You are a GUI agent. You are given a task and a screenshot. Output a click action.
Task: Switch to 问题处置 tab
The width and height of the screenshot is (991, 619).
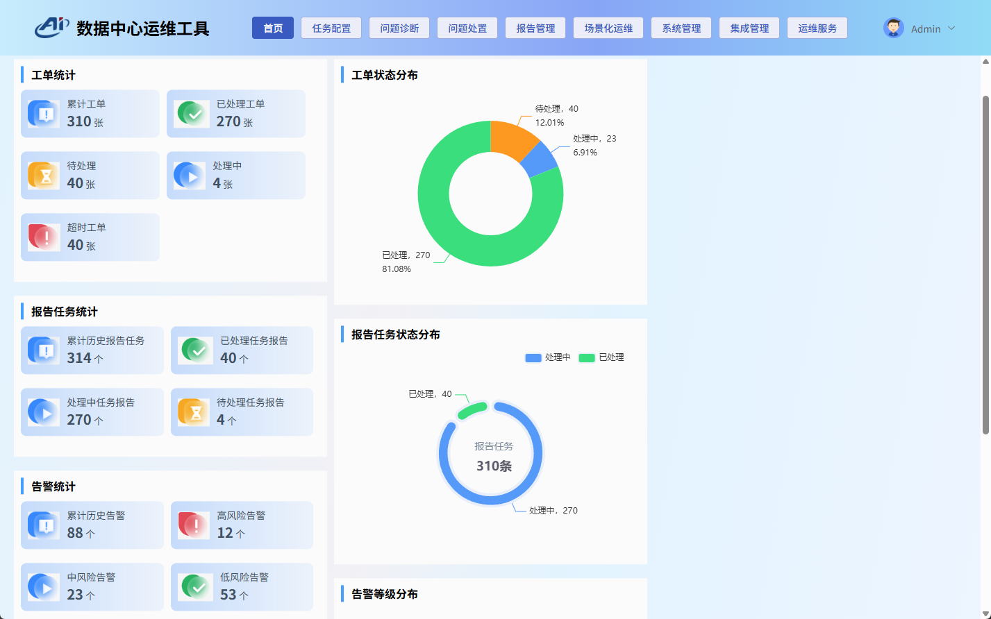[x=467, y=28]
